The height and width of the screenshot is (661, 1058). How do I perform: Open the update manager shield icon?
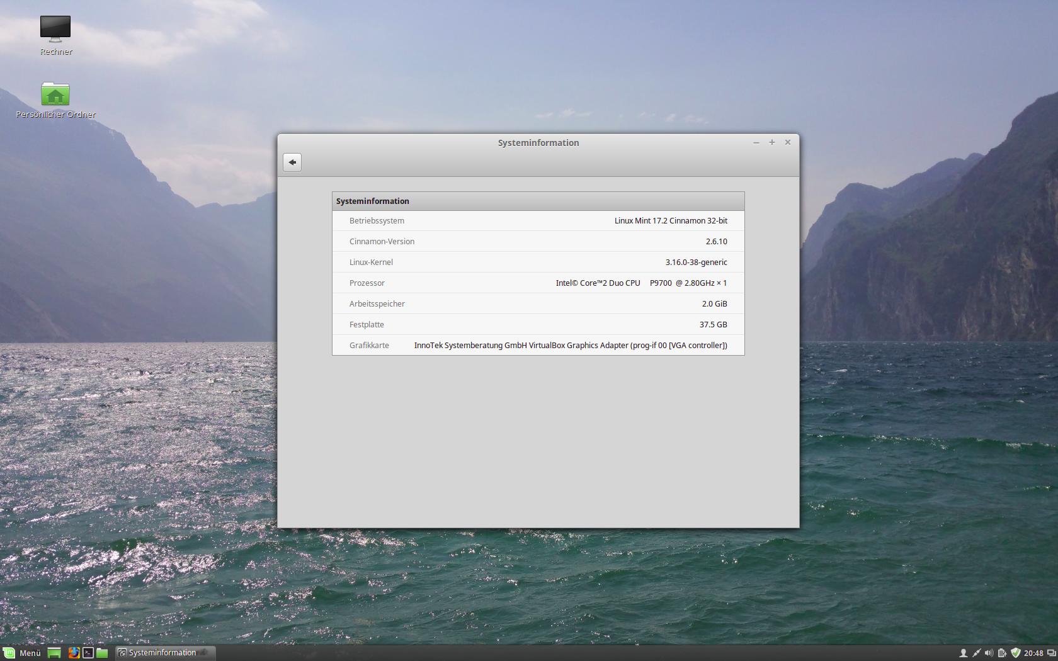pyautogui.click(x=1015, y=653)
